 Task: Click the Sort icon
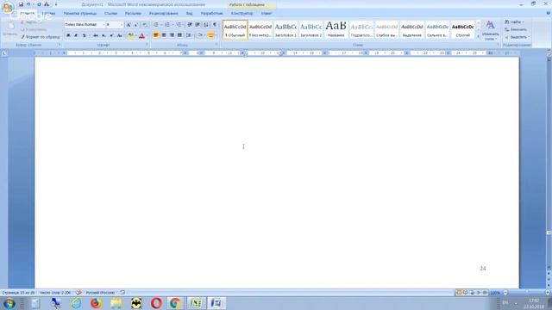(x=206, y=25)
